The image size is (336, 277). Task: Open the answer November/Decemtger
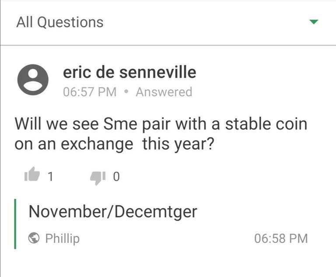click(x=113, y=212)
